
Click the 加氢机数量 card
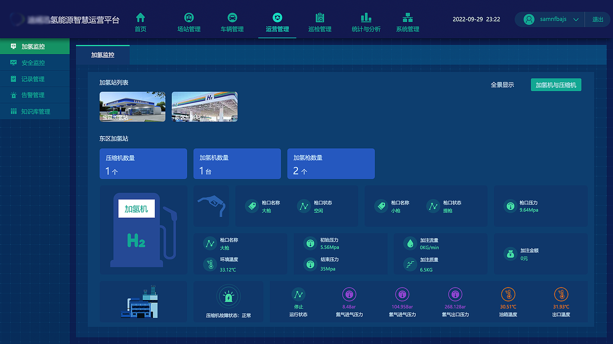click(237, 164)
